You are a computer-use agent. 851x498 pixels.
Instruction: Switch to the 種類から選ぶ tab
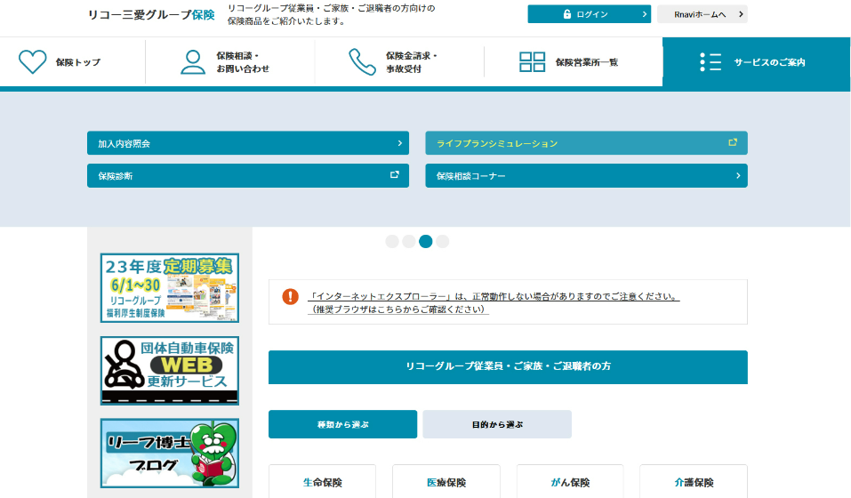[x=342, y=424]
